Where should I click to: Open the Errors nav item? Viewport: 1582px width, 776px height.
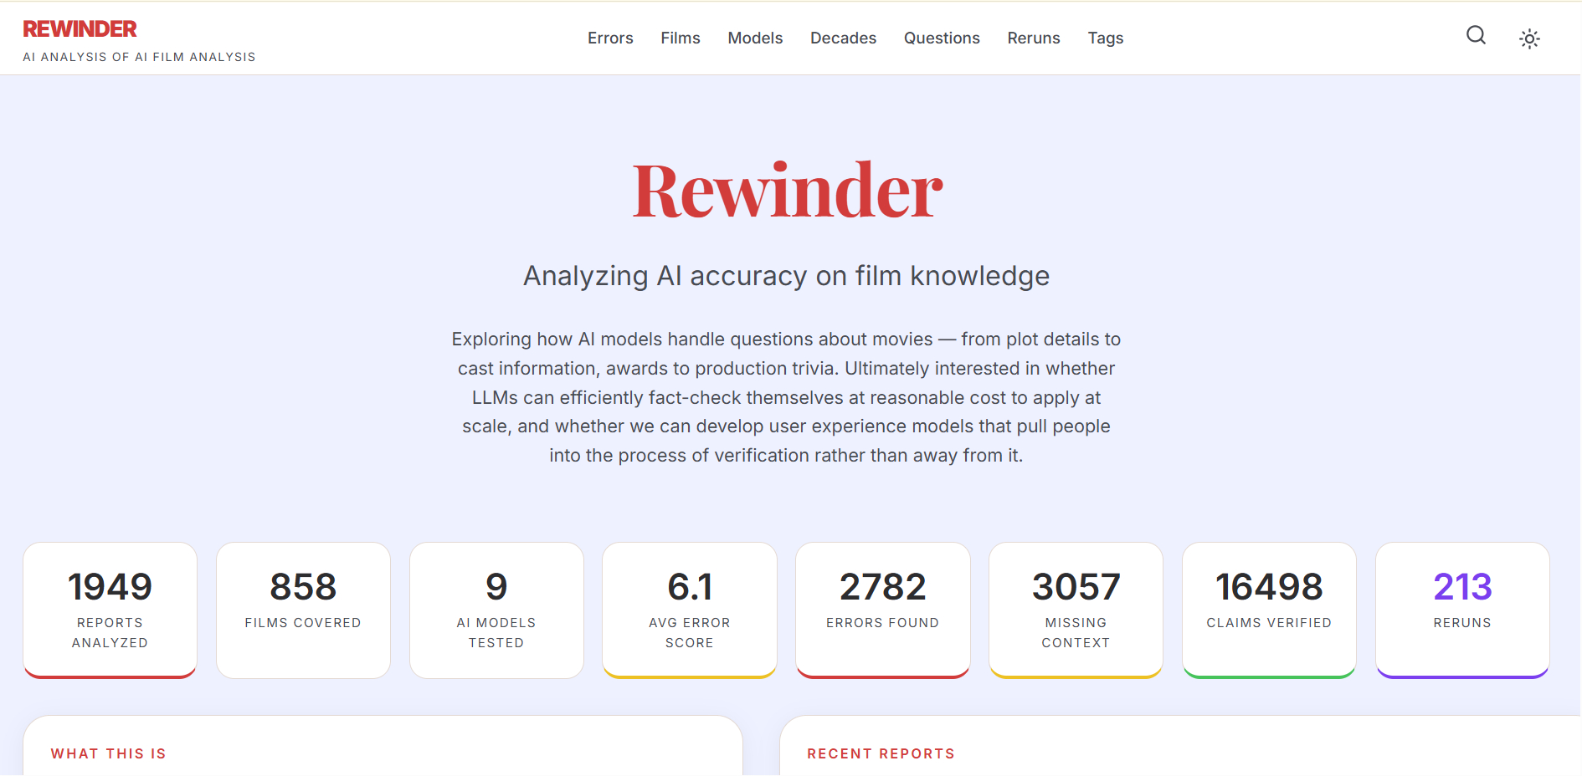610,38
